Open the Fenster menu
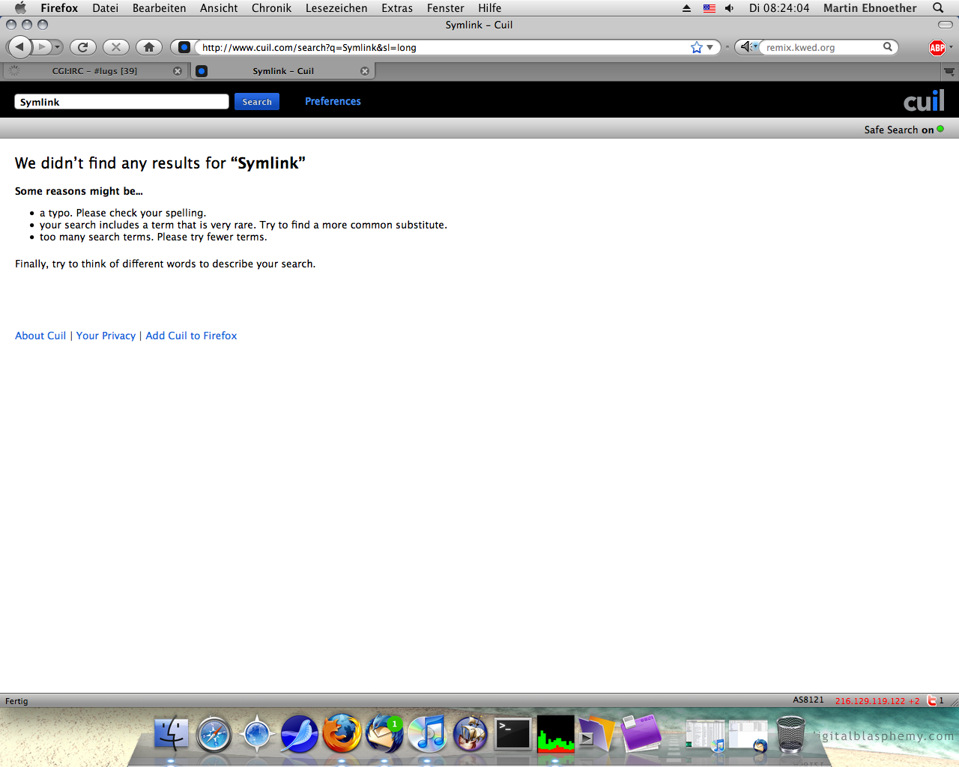 click(x=446, y=7)
